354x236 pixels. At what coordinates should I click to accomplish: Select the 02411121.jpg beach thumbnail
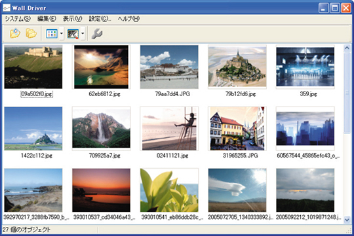click(x=169, y=129)
